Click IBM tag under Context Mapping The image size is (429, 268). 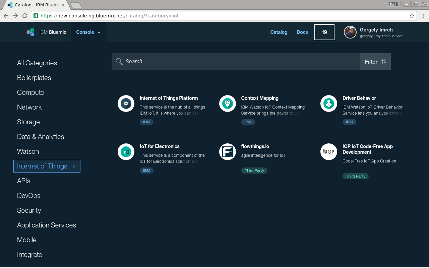248,122
